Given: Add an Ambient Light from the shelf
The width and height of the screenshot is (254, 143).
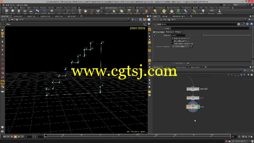Looking at the screenshot, I should point(203,11).
